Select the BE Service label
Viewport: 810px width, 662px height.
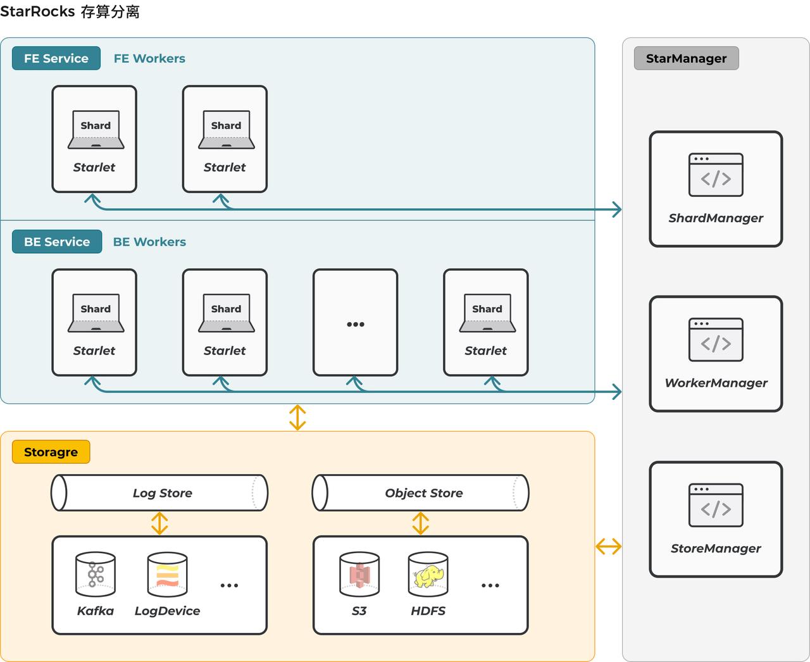[57, 242]
